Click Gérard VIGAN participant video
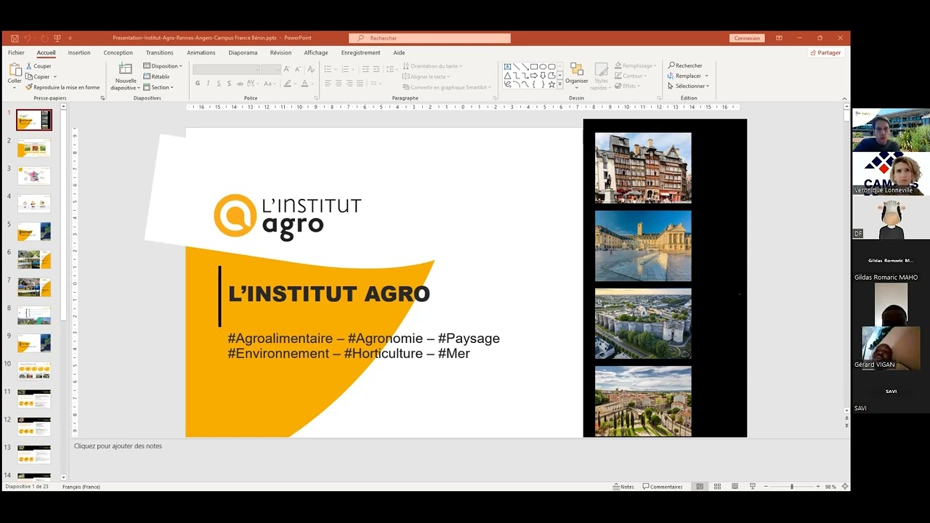 tap(891, 348)
